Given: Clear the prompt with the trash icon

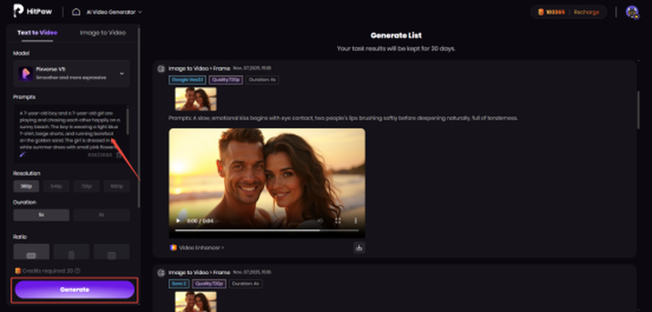Looking at the screenshot, I should point(118,155).
